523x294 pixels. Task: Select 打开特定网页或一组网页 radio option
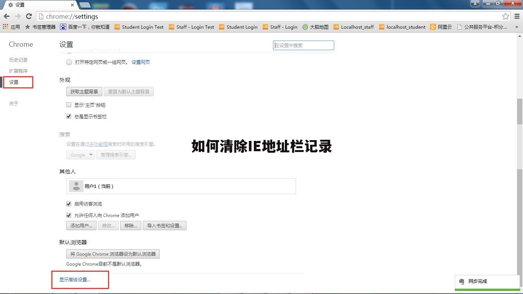coord(69,62)
